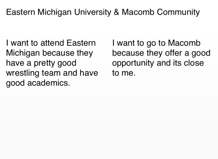Click the slide title text
This screenshot has height=159, width=218.
pyautogui.click(x=103, y=12)
